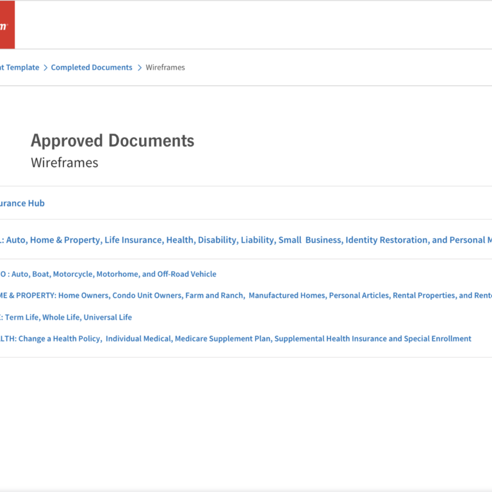Screen dimensions: 492x492
Task: Select the Wireframes breadcrumb text
Action: tap(165, 67)
